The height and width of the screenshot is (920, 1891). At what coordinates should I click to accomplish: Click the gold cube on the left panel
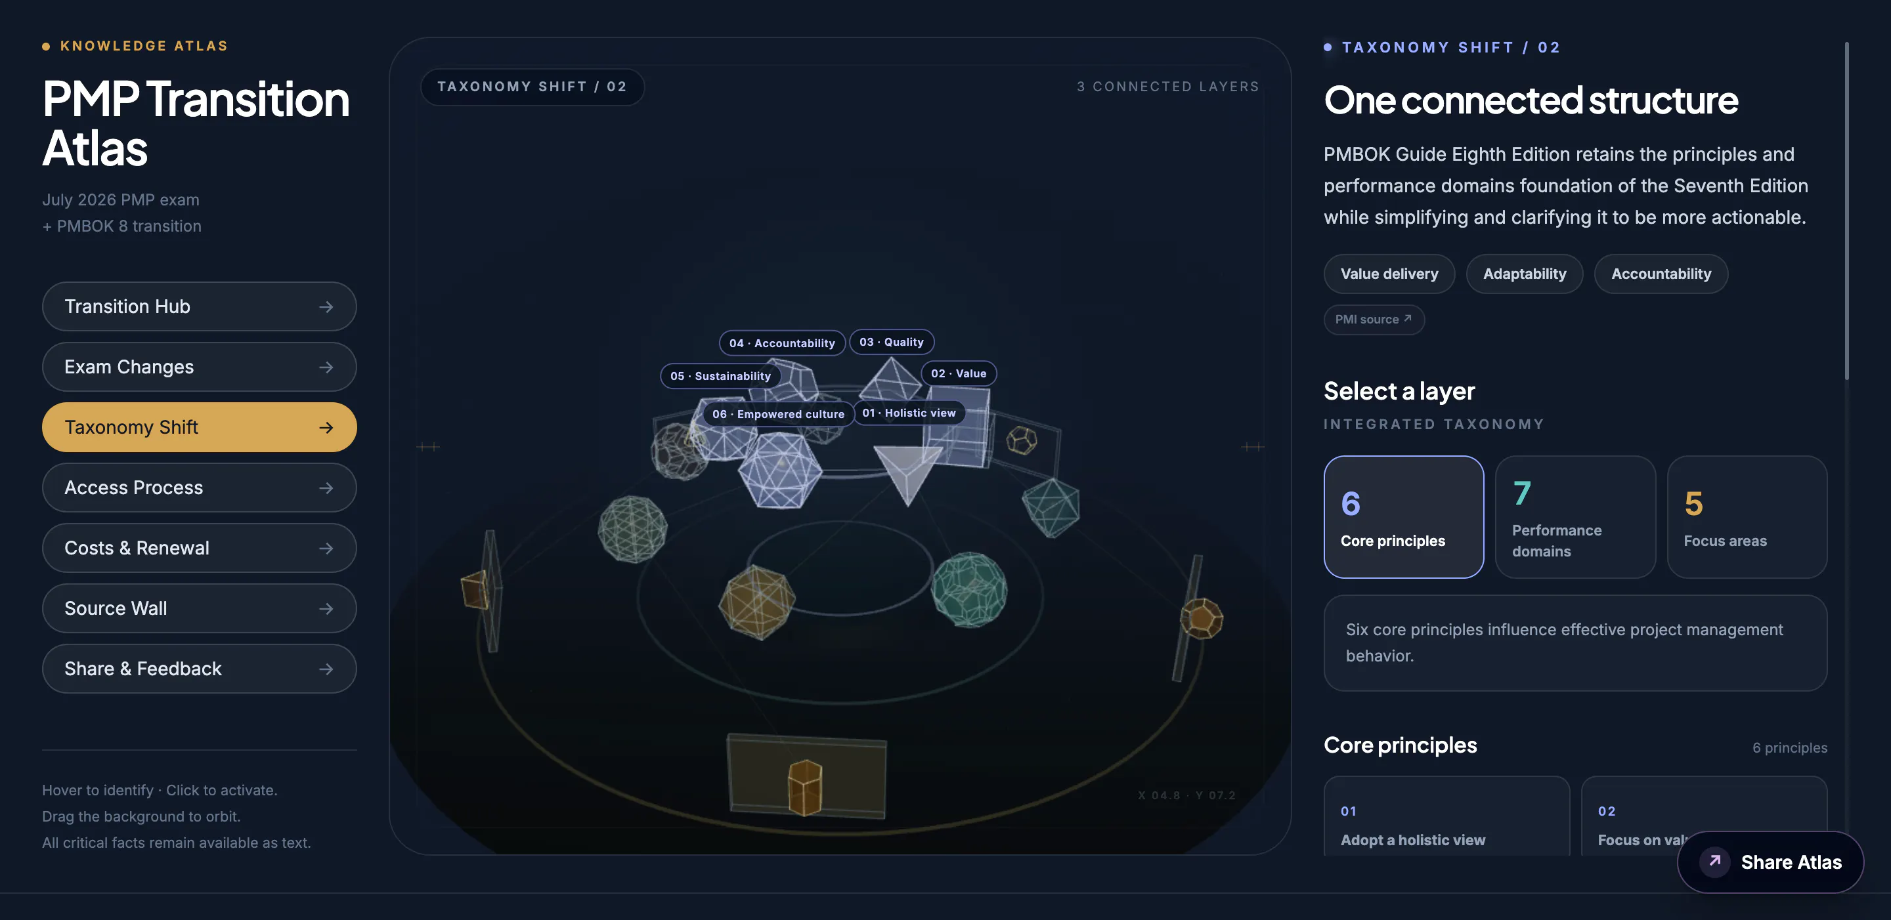tap(475, 590)
